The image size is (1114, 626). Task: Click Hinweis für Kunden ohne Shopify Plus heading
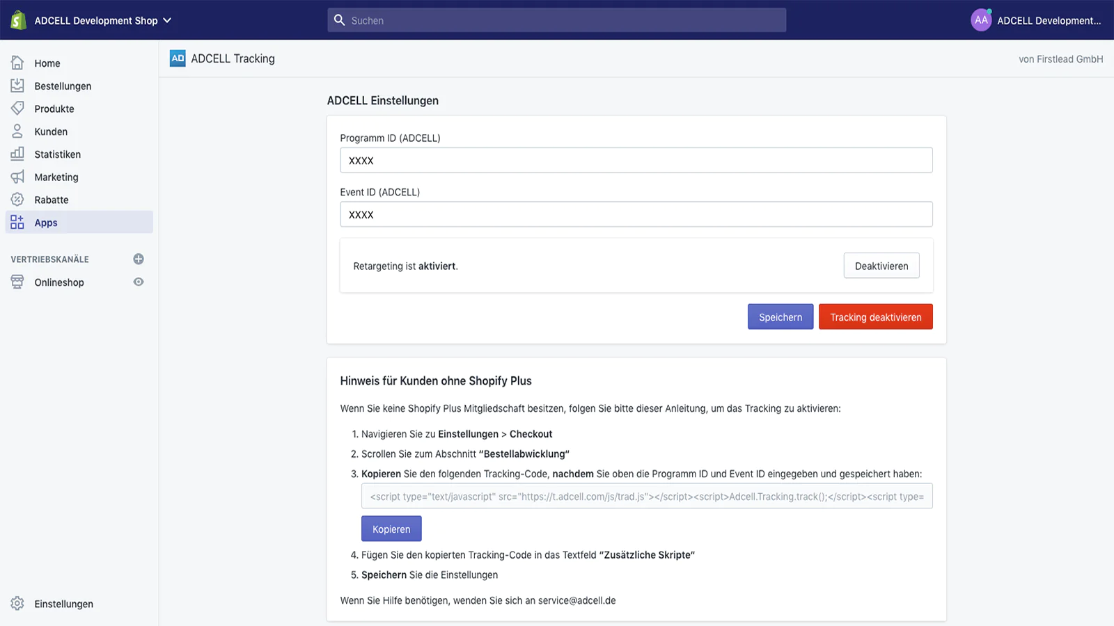coord(436,380)
